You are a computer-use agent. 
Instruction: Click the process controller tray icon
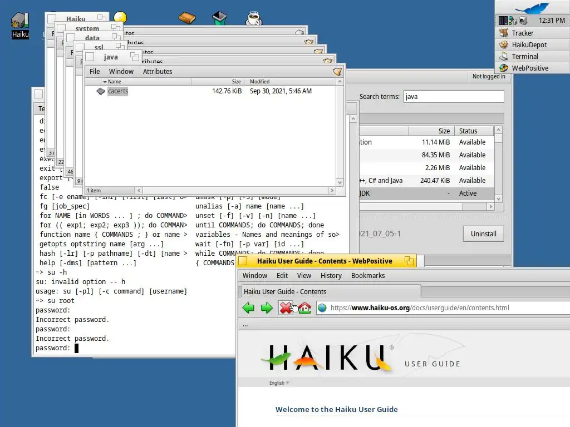coord(503,21)
